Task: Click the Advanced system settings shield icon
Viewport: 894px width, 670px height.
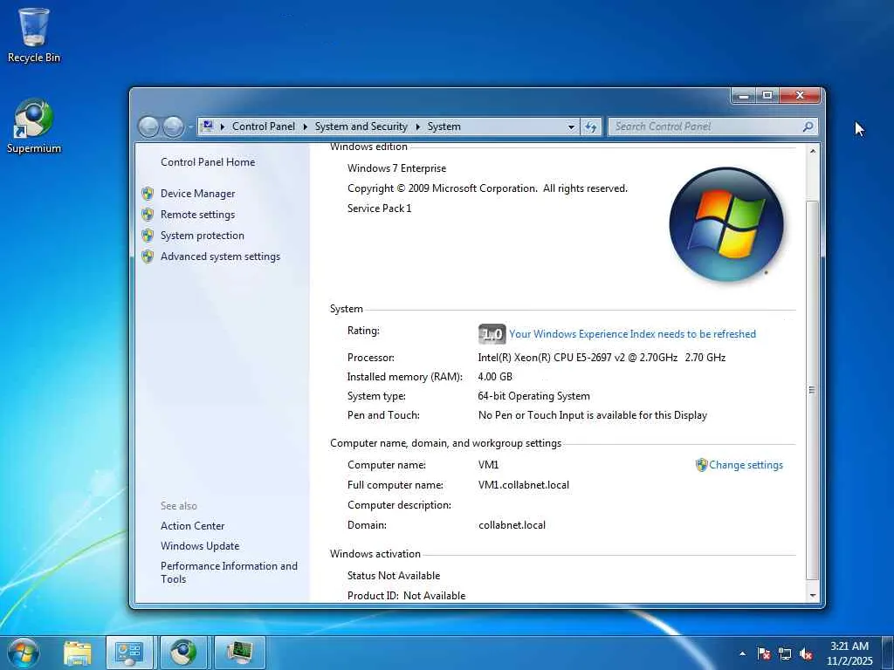Action: pyautogui.click(x=148, y=256)
